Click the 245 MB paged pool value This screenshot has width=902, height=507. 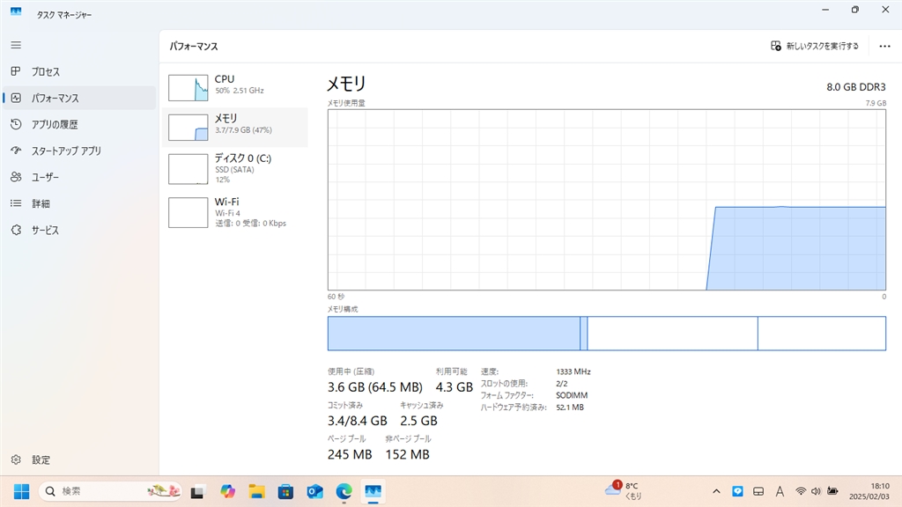(350, 455)
